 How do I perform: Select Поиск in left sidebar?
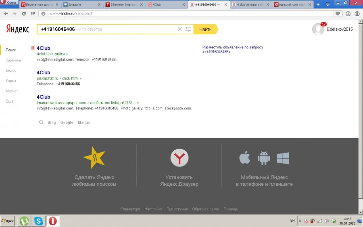(11, 50)
